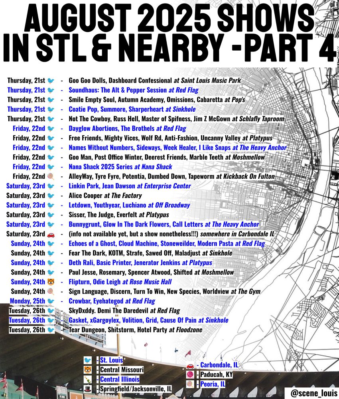Click the bird emoji on the Linkin Park row
339x399 pixels.
(x=51, y=186)
